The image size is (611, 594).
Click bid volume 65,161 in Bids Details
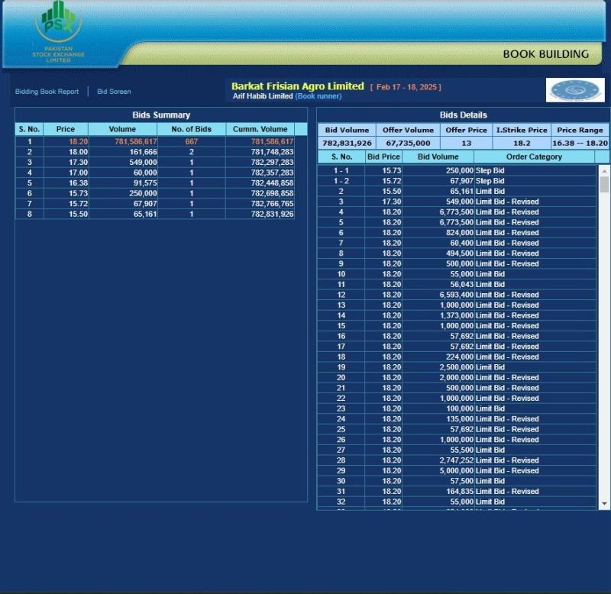462,191
